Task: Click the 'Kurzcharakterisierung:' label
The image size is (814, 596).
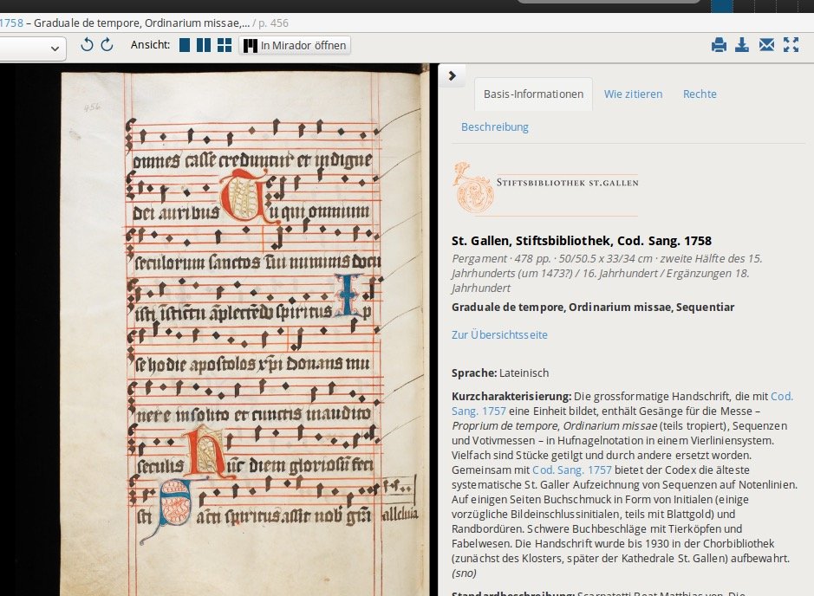Action: pyautogui.click(x=511, y=396)
